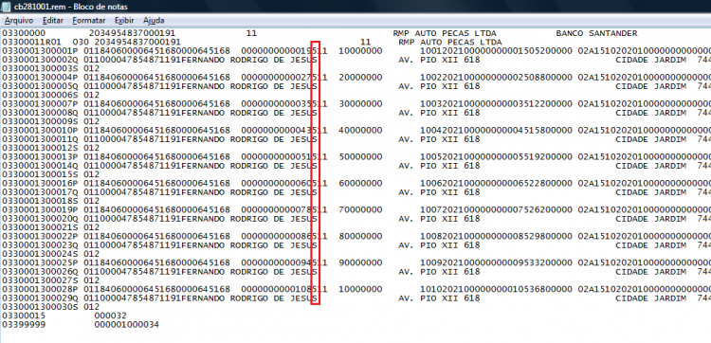The width and height of the screenshot is (711, 343).
Task: Click the number 2034954837000191 on the first line
Action: tap(132, 33)
